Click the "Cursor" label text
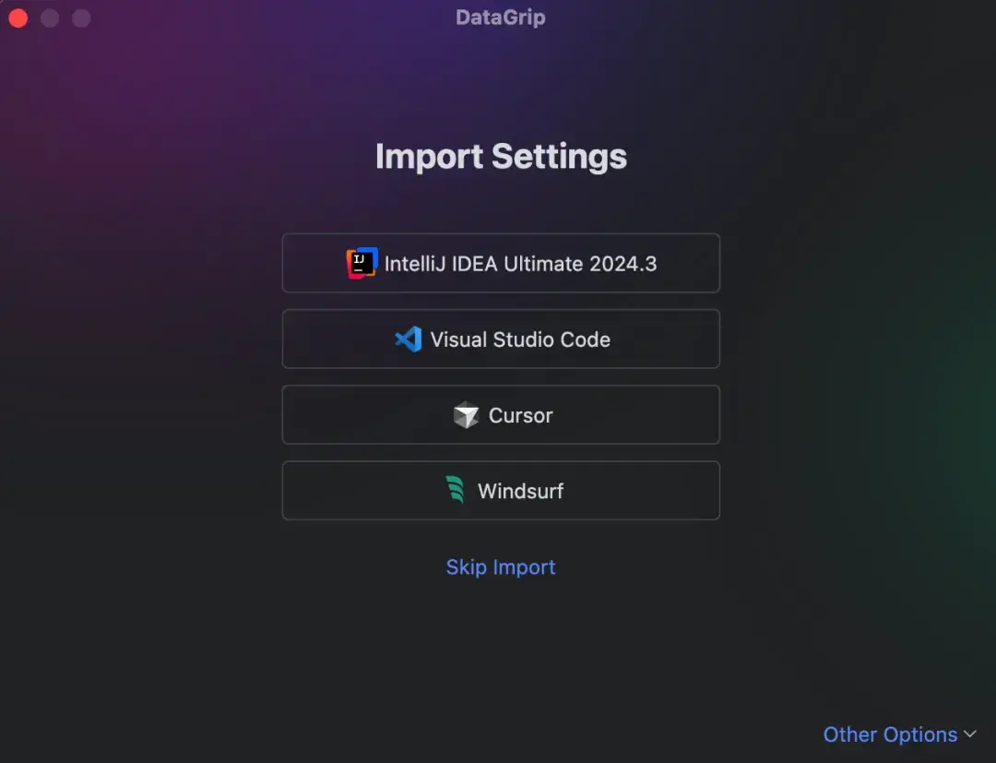 point(520,415)
